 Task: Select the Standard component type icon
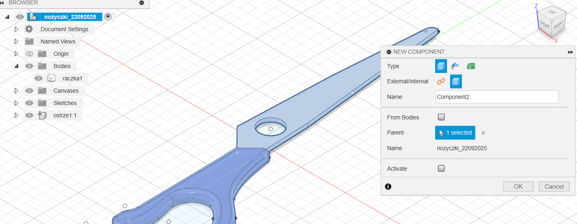(x=441, y=66)
